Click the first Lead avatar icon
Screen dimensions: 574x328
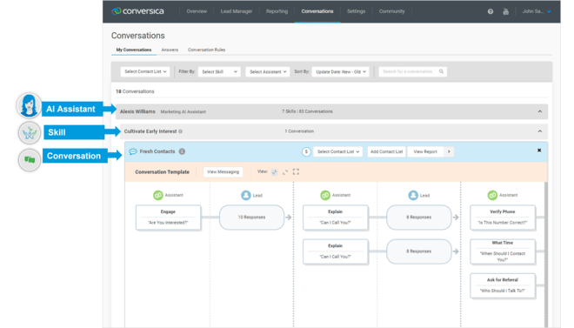coord(246,195)
